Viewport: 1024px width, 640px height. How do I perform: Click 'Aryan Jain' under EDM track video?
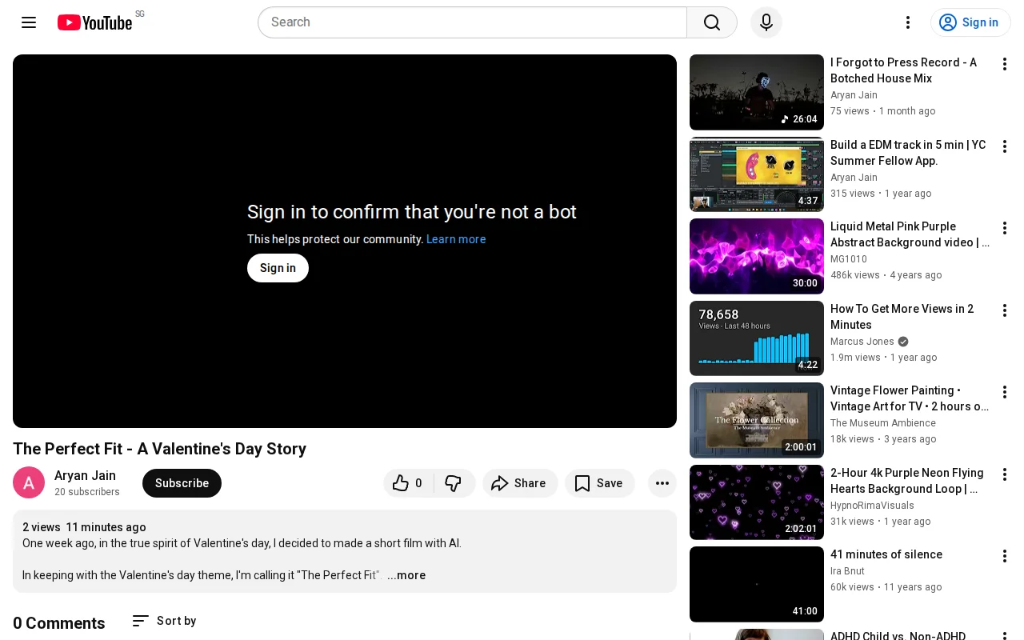click(854, 178)
